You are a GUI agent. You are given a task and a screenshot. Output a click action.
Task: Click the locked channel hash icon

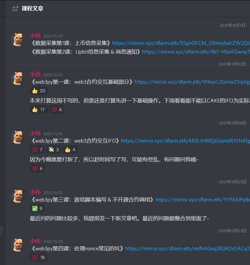(15, 8)
